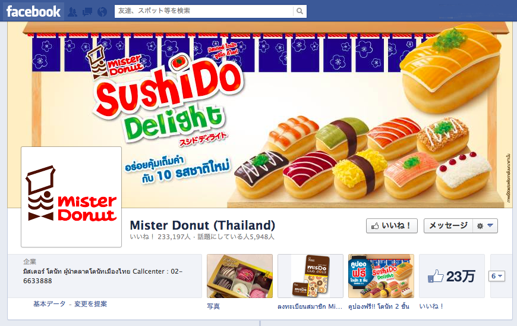Focus the 友達、スポット等を検索 search field

[x=204, y=11]
